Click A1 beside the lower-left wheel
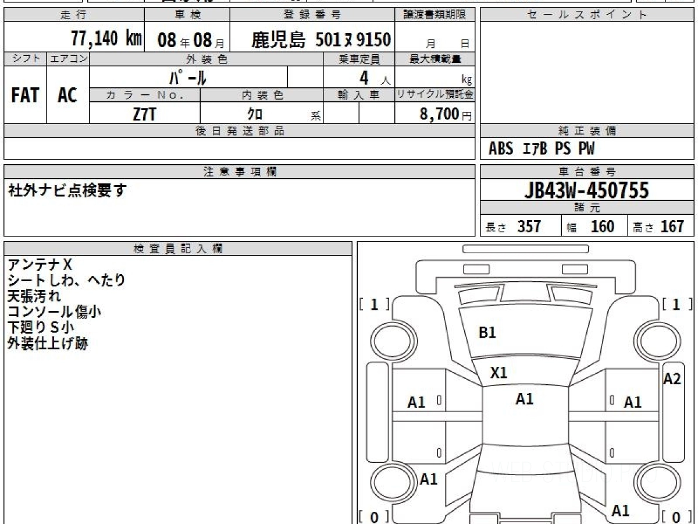The height and width of the screenshot is (524, 698). pos(429,479)
